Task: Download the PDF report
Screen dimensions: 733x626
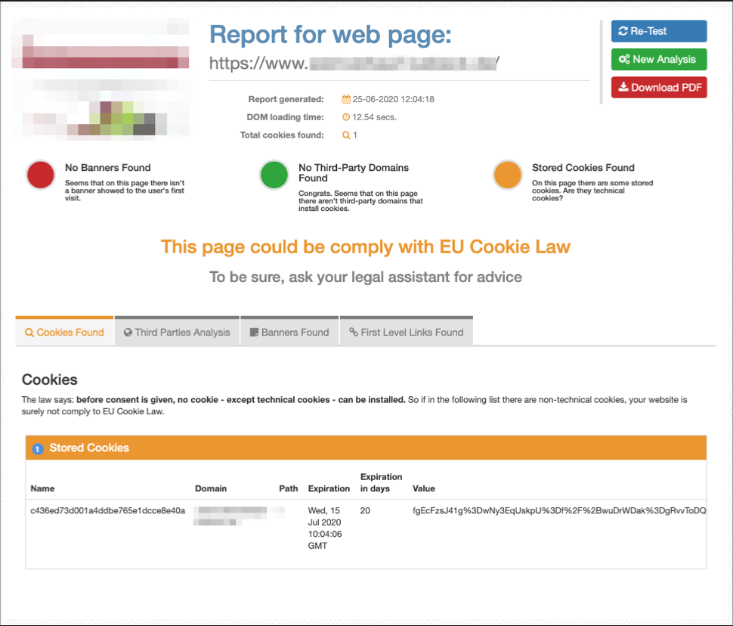Action: tap(659, 88)
